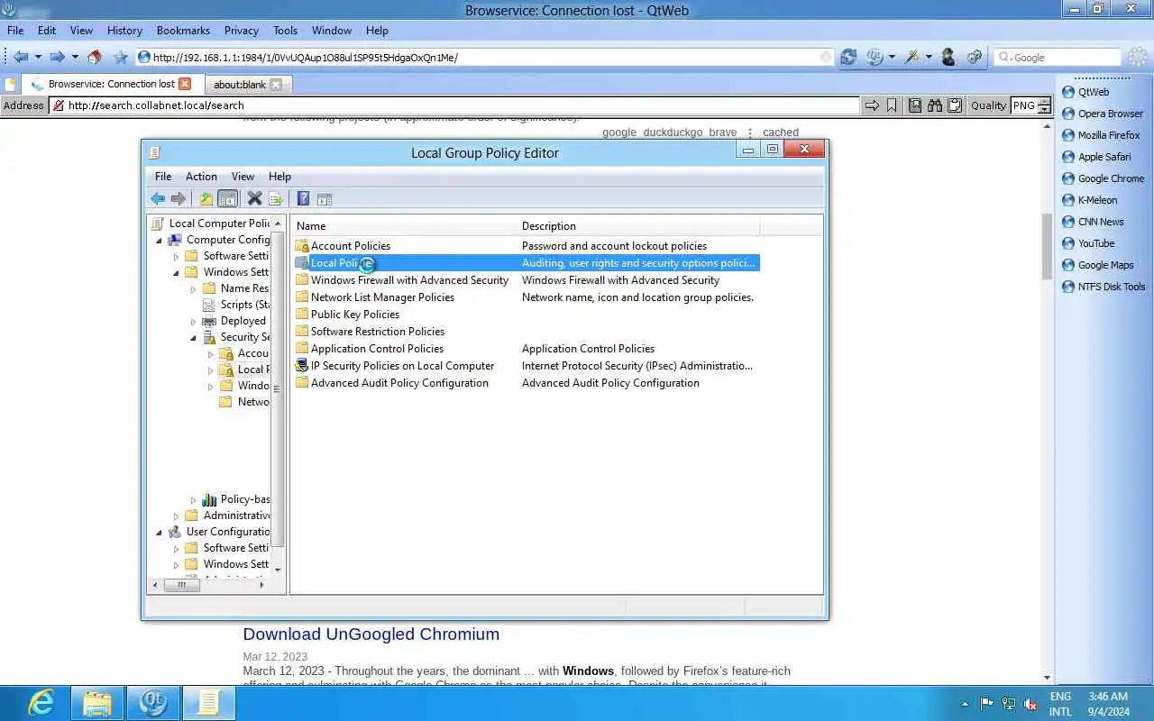Toggle the Show/Hide Action Pane icon
Screen dimensions: 1154x721
325,199
